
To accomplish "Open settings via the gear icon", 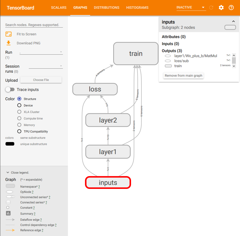I will pos(221,8).
